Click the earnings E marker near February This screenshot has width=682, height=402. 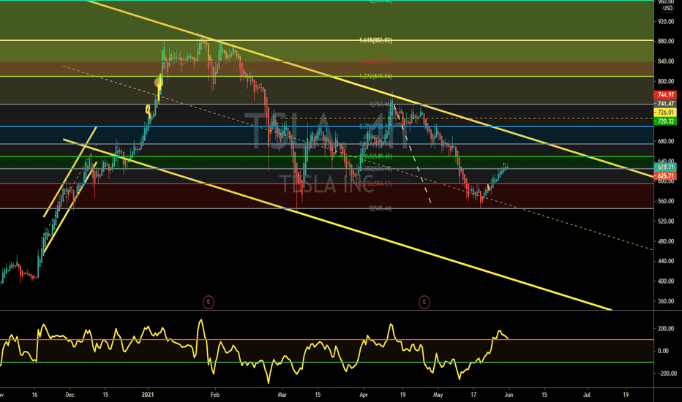point(209,302)
